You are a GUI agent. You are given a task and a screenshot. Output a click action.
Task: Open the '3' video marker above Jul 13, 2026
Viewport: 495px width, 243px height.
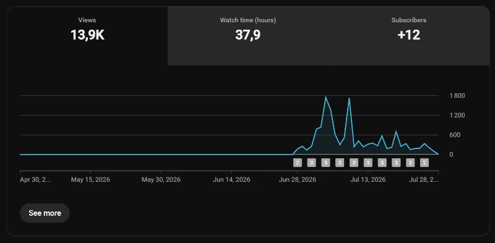point(368,163)
